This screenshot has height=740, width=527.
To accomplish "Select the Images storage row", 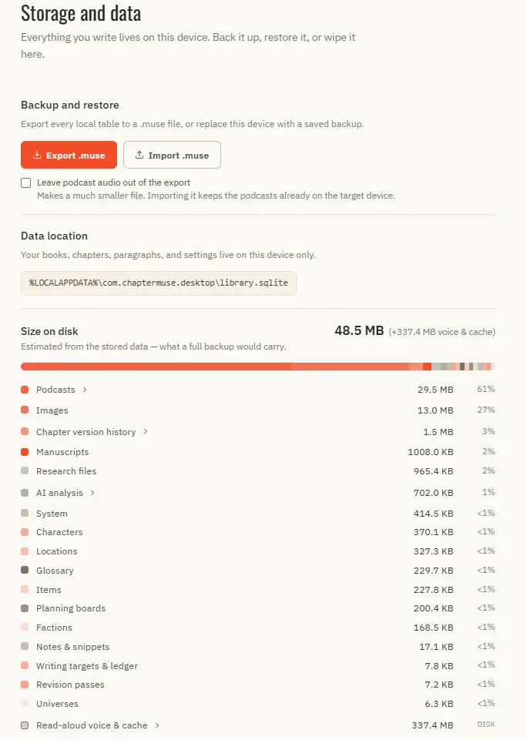I will pyautogui.click(x=258, y=410).
